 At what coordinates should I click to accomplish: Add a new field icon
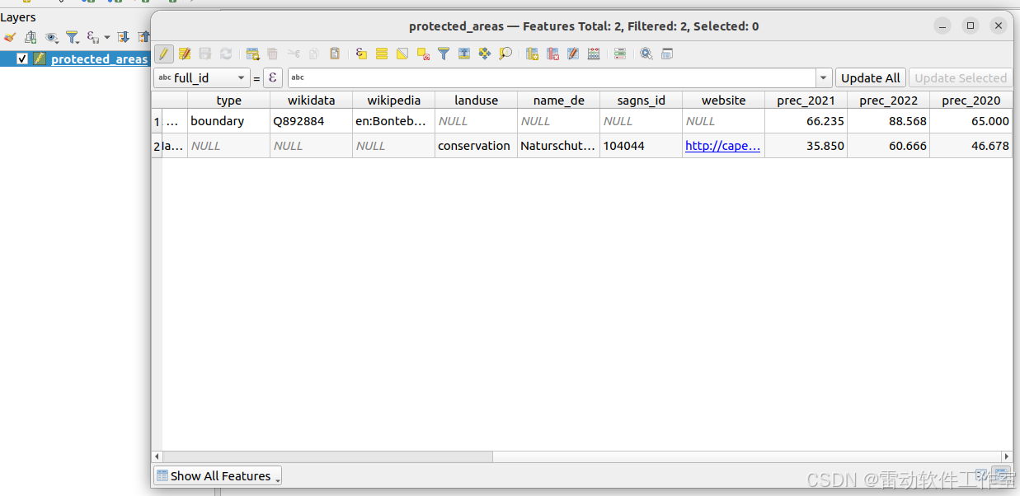(532, 54)
